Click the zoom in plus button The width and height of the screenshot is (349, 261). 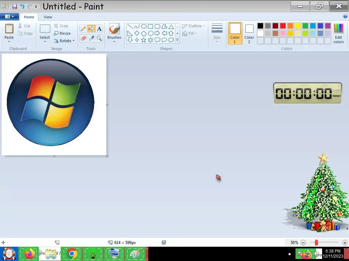345,243
